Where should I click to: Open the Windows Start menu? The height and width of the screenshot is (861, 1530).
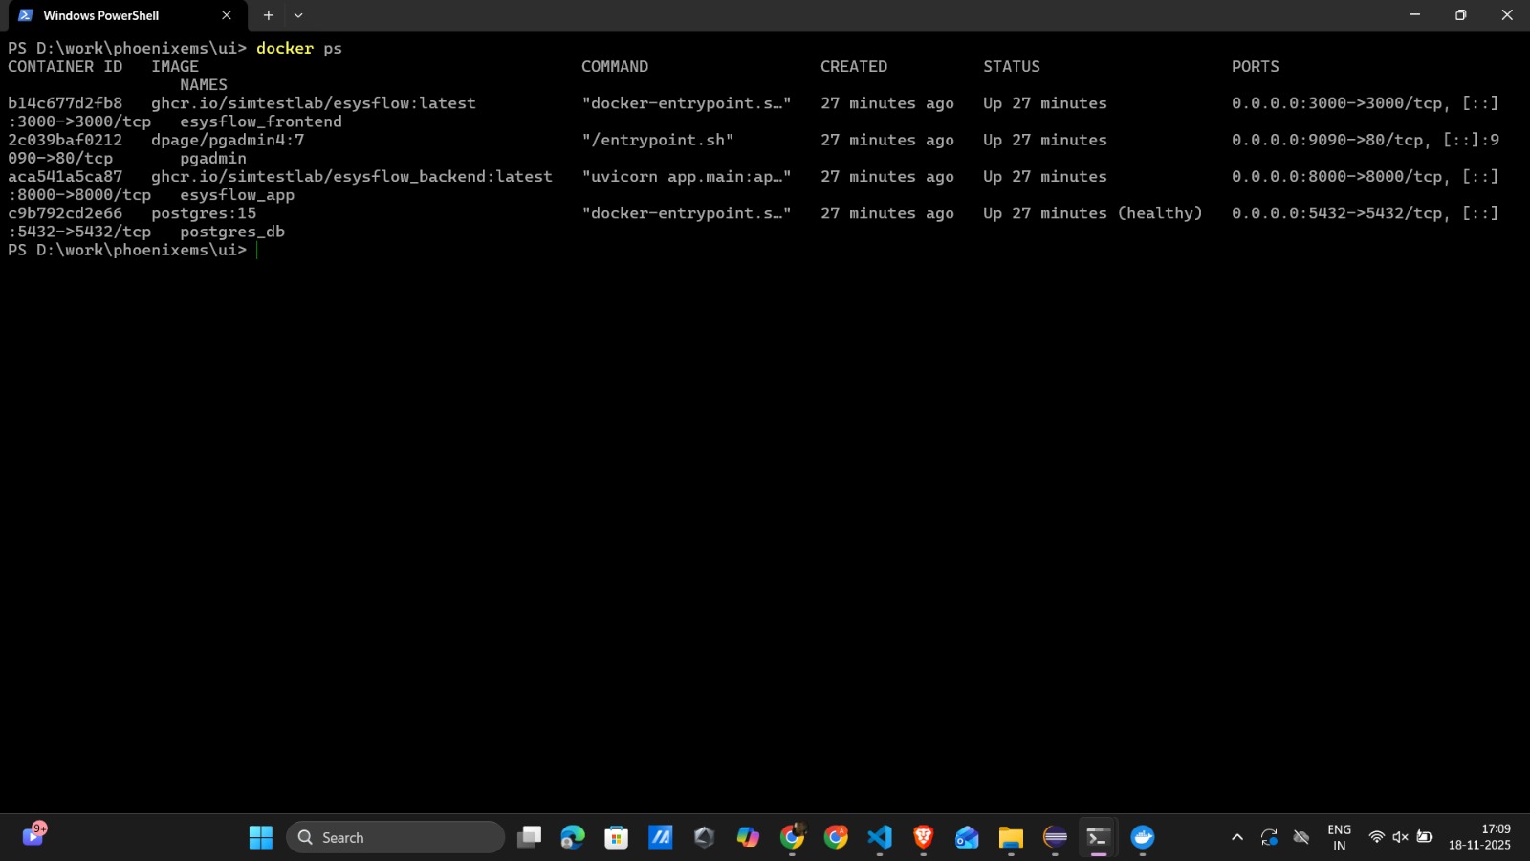(261, 837)
